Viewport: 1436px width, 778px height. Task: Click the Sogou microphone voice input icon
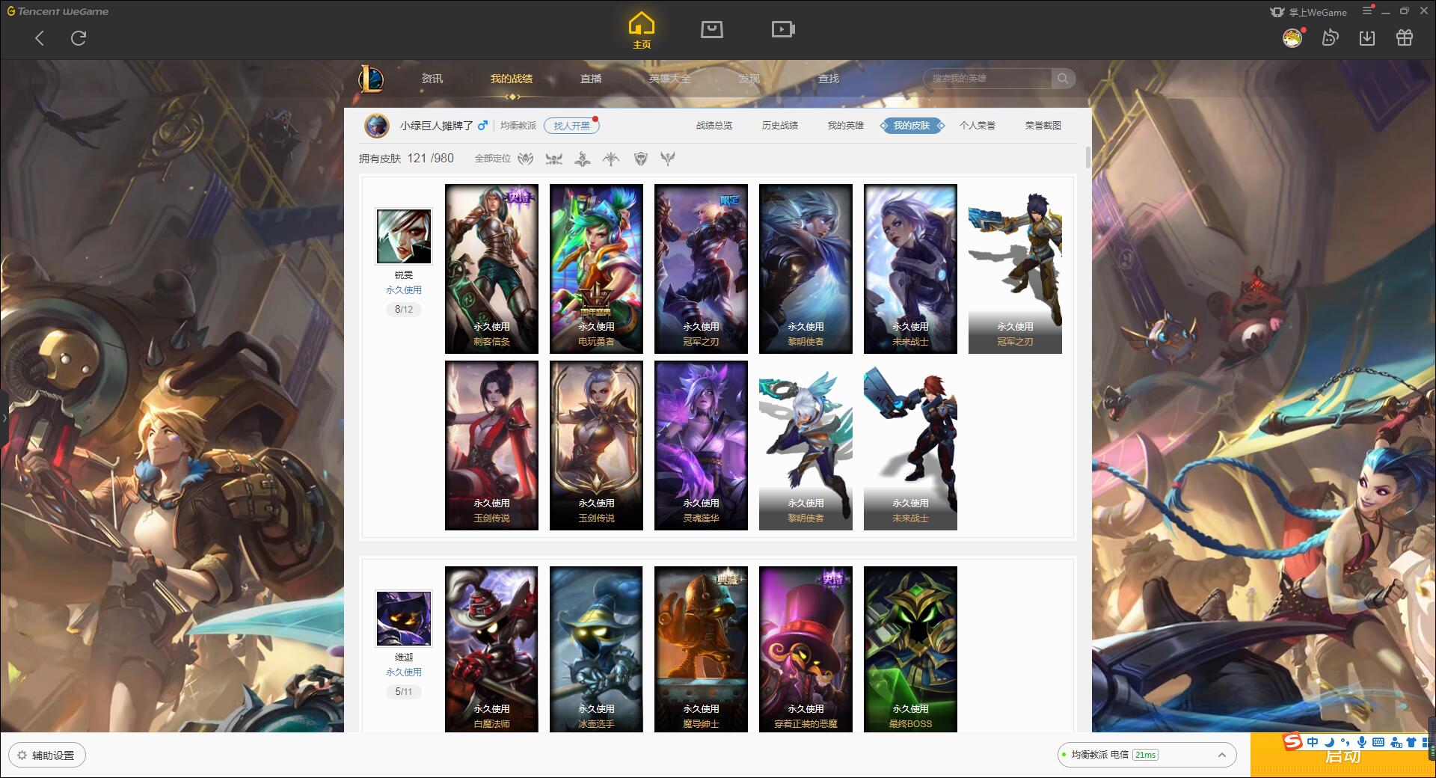tap(1362, 742)
